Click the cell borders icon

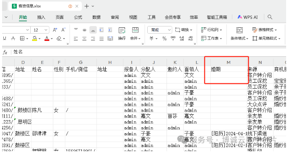(22, 38)
